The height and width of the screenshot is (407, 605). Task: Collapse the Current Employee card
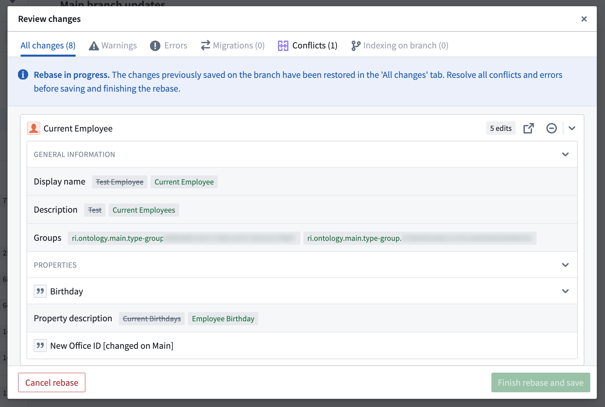(x=572, y=128)
